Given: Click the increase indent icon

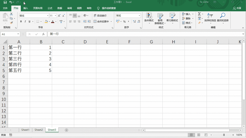Looking at the screenshot, I should (x=89, y=22).
